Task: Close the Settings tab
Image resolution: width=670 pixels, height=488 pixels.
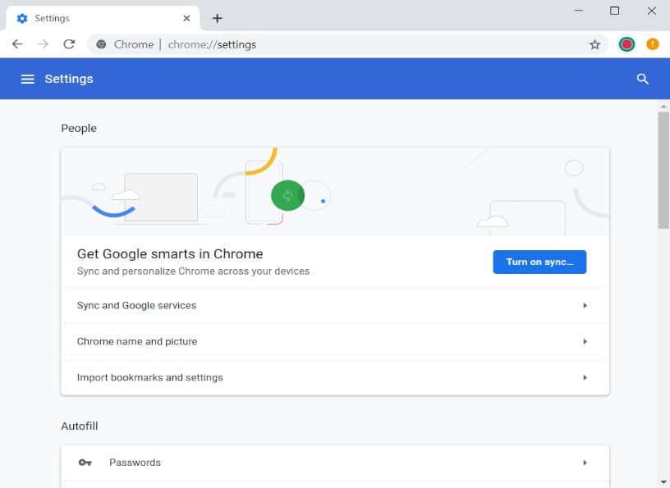Action: (187, 18)
